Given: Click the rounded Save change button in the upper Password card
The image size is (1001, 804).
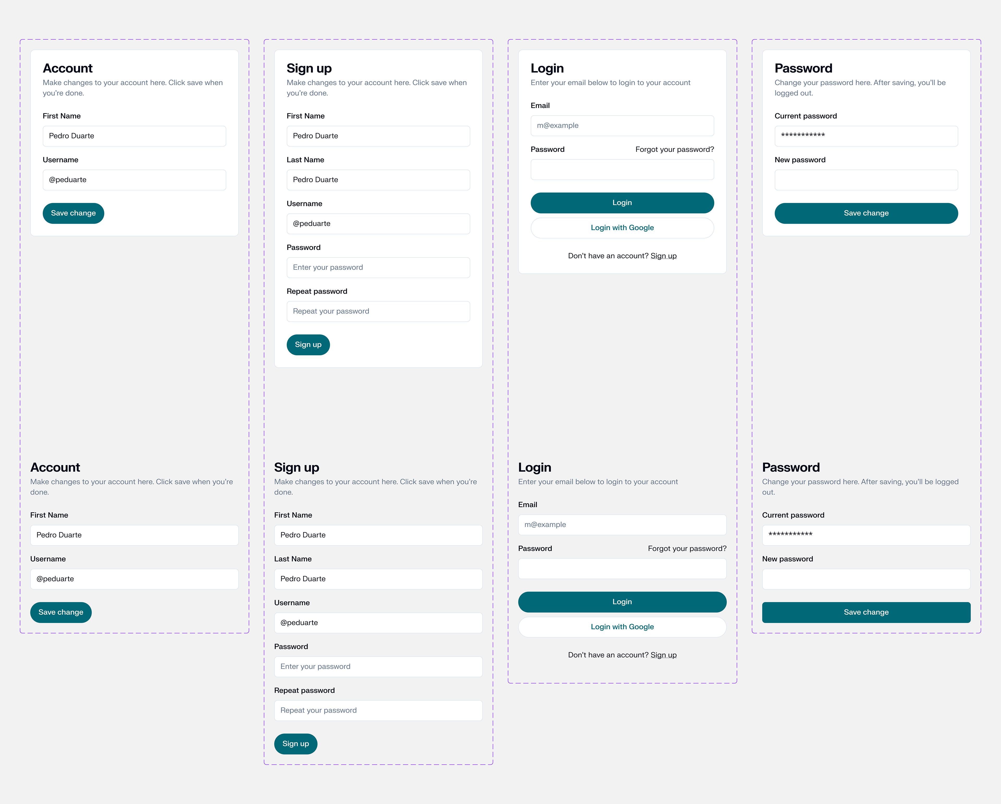Looking at the screenshot, I should point(866,213).
